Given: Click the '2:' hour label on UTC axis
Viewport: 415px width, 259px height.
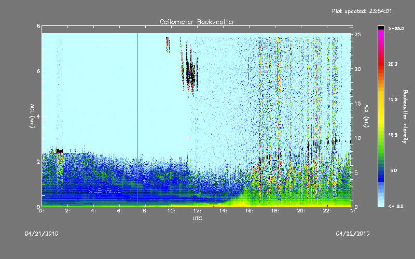Looking at the screenshot, I should (x=68, y=211).
